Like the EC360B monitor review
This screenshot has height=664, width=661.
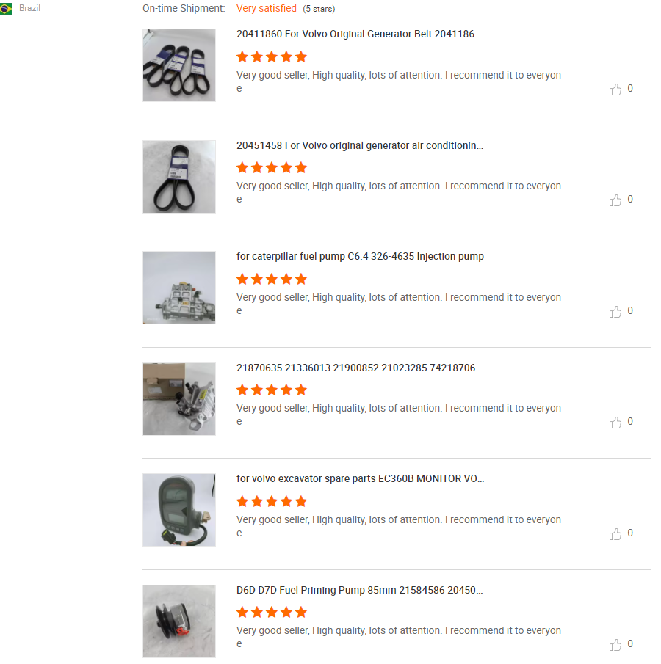(x=615, y=534)
